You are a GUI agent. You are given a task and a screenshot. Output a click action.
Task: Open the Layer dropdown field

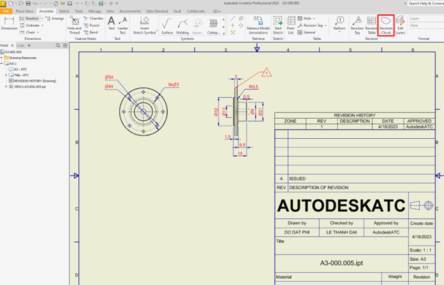pyautogui.click(x=427, y=19)
